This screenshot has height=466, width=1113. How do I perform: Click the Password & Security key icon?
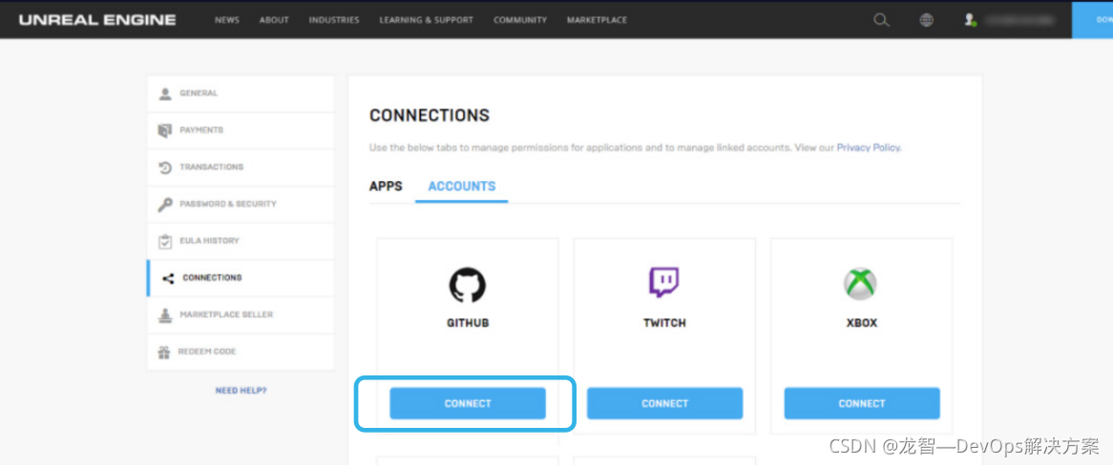pos(165,204)
